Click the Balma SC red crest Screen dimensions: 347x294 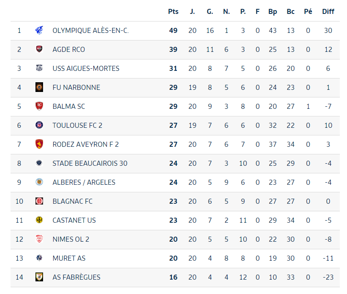(39, 106)
